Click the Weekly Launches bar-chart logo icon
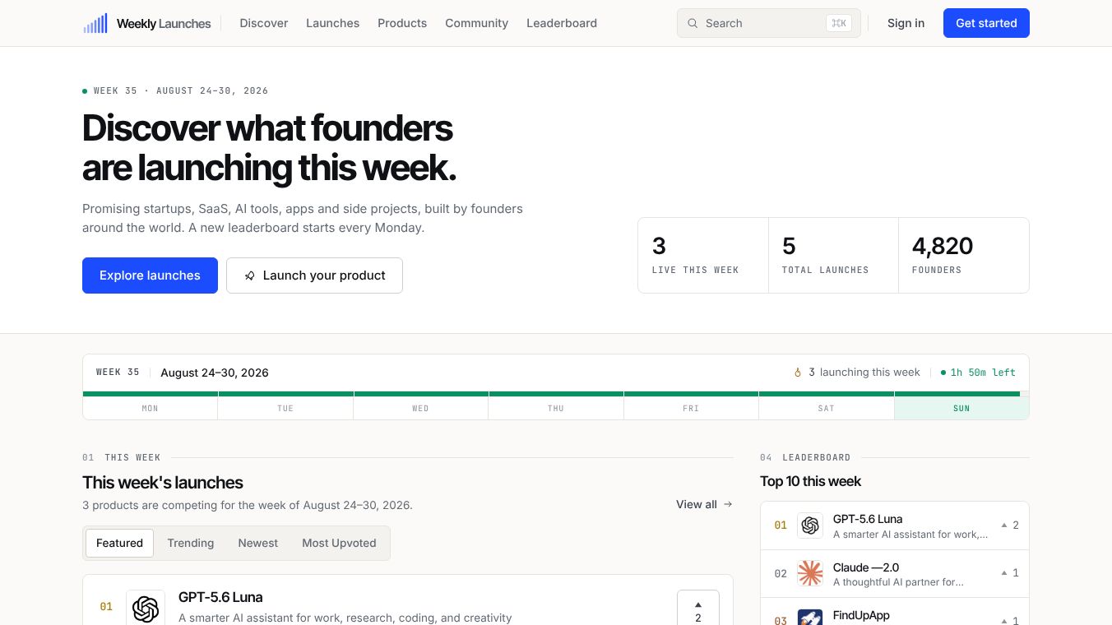 pos(95,23)
